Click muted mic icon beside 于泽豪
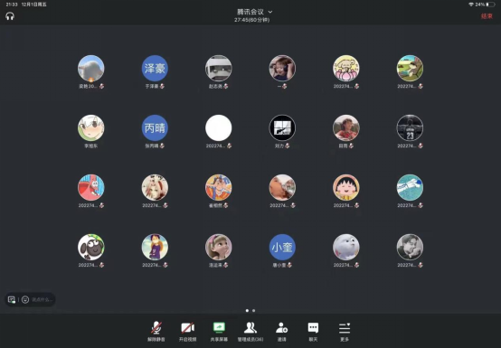This screenshot has height=348, width=501. (162, 86)
